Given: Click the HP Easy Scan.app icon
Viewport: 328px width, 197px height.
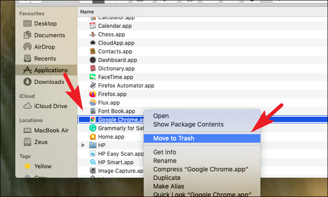Looking at the screenshot, I should [93, 153].
